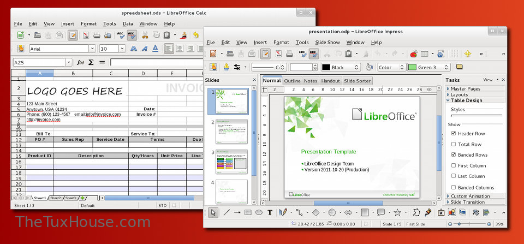
Task: Click the Points edit tool in Impress
Action: tap(416, 212)
